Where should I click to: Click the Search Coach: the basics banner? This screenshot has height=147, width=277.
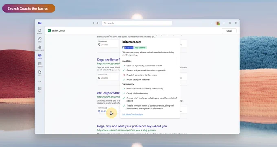pos(29,9)
